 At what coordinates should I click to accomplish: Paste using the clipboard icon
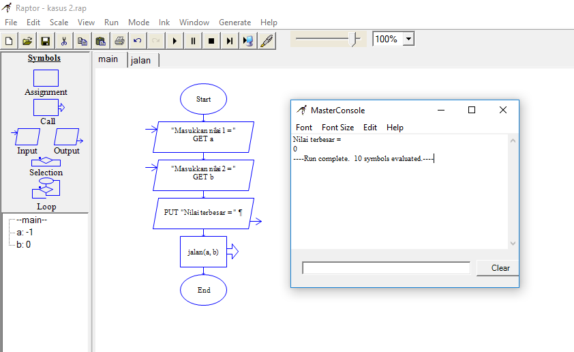(x=101, y=41)
